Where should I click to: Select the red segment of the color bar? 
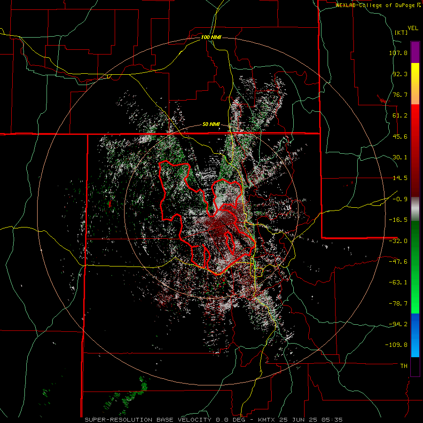pos(415,150)
